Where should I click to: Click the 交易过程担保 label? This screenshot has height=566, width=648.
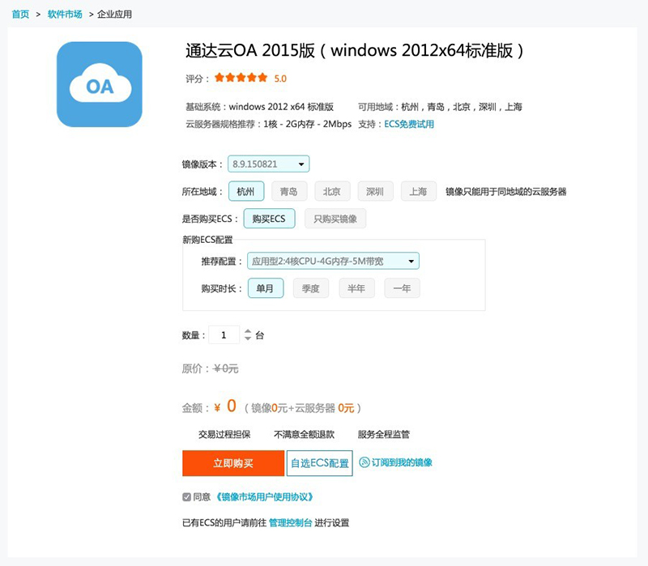[x=224, y=434]
